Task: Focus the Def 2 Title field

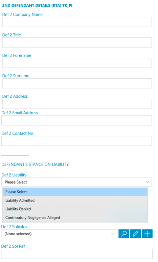Action: (x=77, y=42)
